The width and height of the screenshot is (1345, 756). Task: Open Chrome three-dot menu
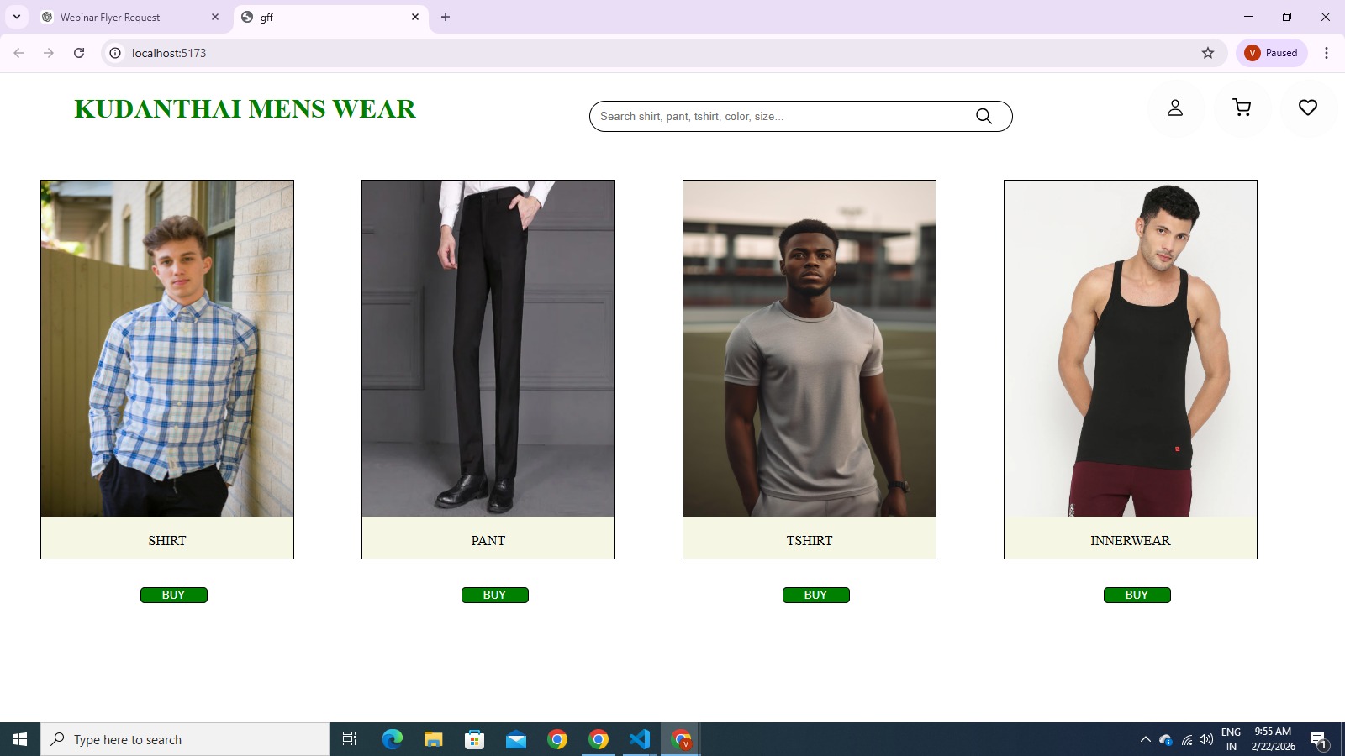[1327, 53]
